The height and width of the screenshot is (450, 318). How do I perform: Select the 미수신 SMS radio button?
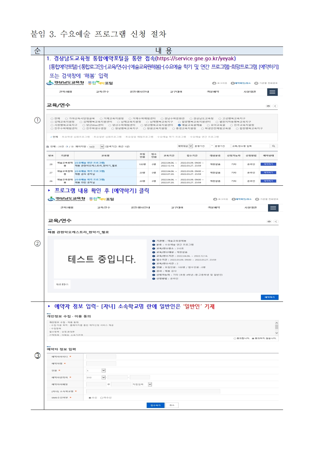(x=102, y=398)
